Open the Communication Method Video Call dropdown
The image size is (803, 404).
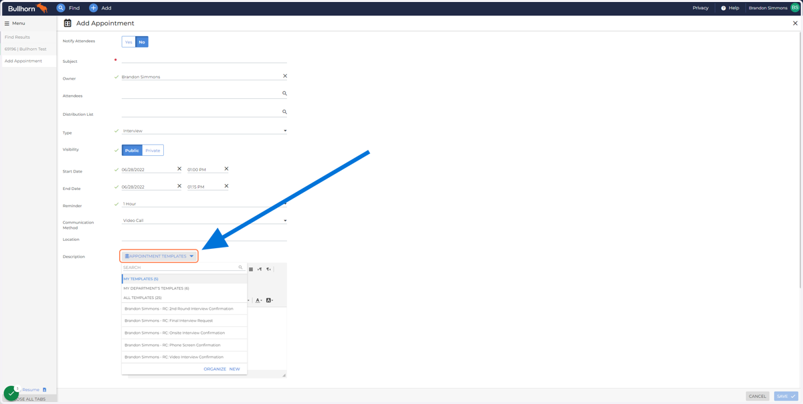tap(204, 221)
